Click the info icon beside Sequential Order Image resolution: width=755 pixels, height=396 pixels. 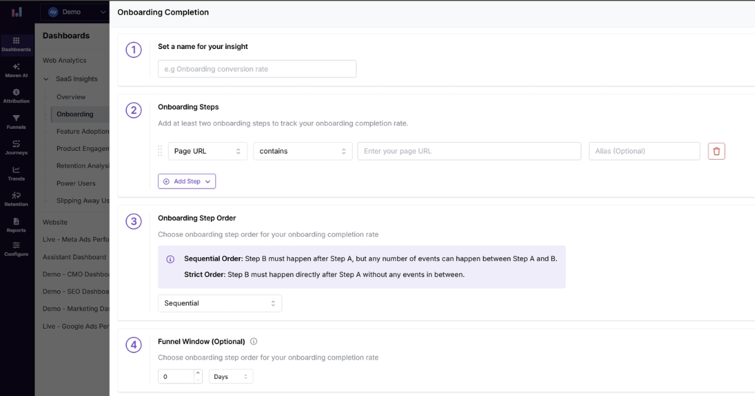tap(170, 259)
